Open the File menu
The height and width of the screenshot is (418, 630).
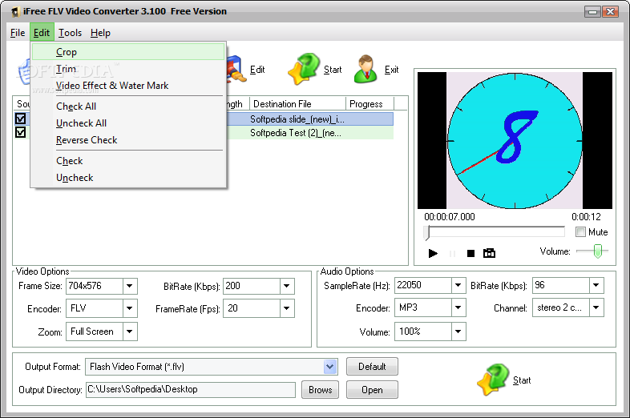pyautogui.click(x=18, y=33)
